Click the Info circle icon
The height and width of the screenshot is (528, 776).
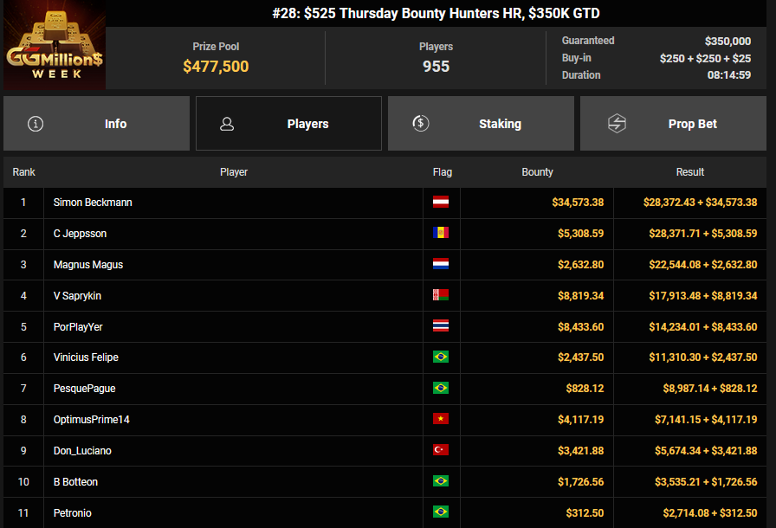[36, 124]
